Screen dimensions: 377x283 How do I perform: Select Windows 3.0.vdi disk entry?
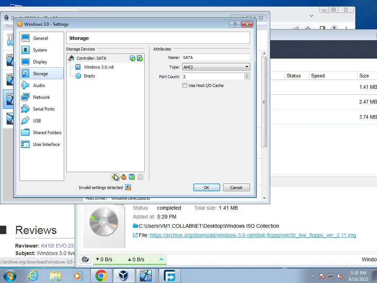click(99, 67)
